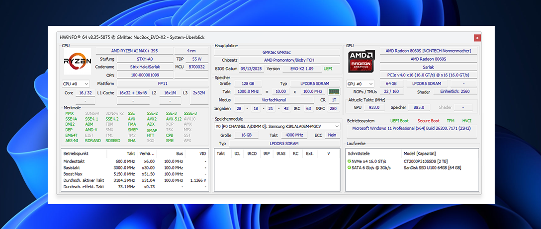Click the green check icon beside NVMe x4
Viewport: 541px width, 229px height.
coord(349,161)
